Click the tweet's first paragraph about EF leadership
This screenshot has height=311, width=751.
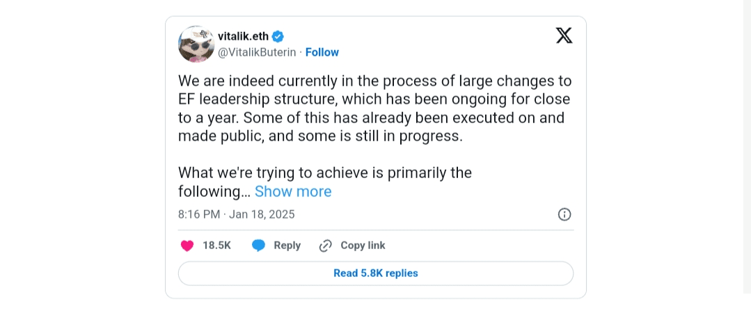tap(374, 99)
